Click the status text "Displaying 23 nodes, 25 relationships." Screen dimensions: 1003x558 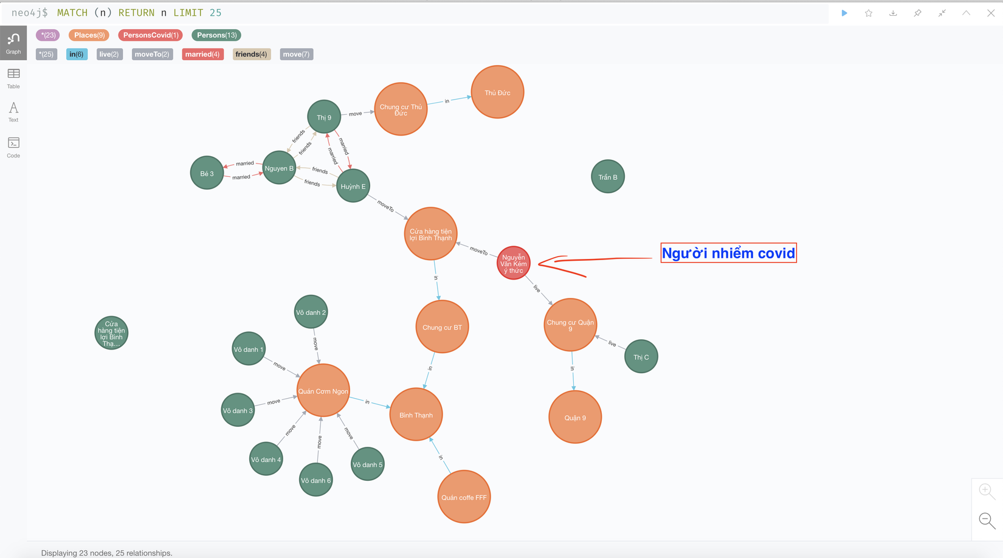click(x=106, y=553)
